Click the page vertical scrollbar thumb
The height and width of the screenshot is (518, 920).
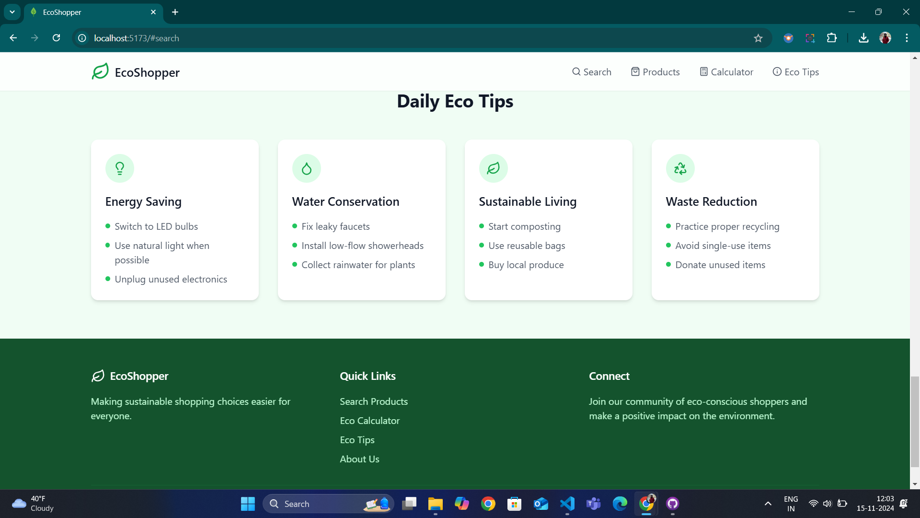pos(915,421)
